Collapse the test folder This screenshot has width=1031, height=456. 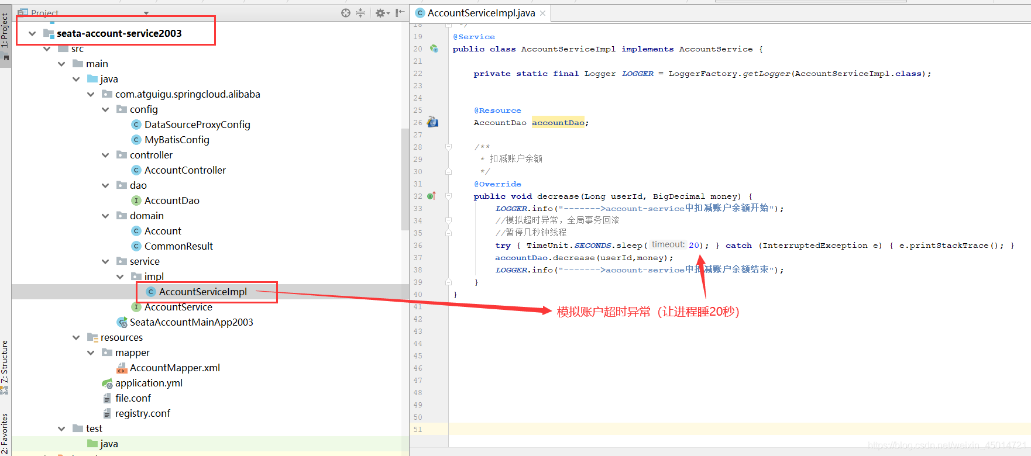pyautogui.click(x=61, y=429)
